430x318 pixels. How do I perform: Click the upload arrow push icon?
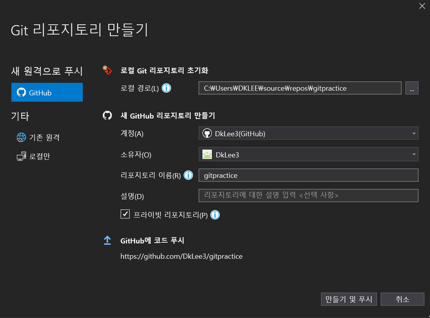coord(107,240)
